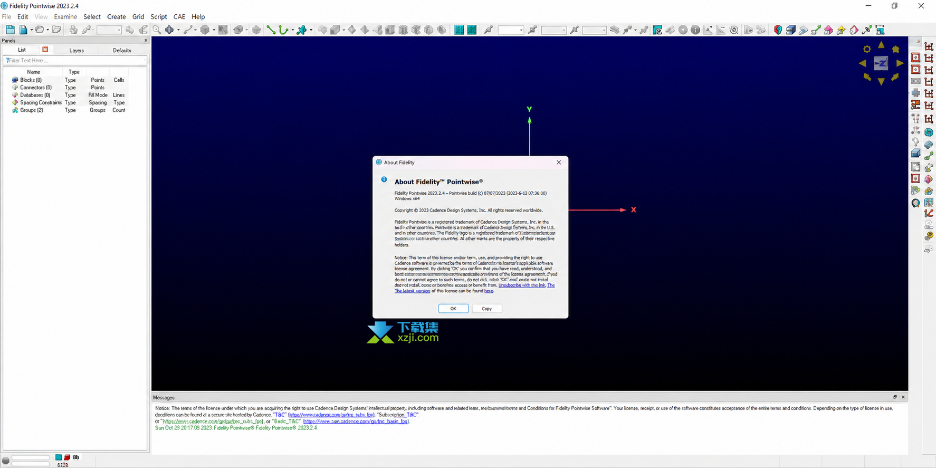Viewport: 936px width, 468px height.
Task: Click the blue solid box icon in right sidebar
Action: (x=915, y=154)
